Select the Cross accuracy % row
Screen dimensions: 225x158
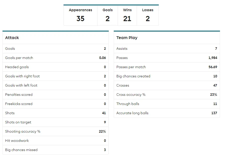[167, 95]
